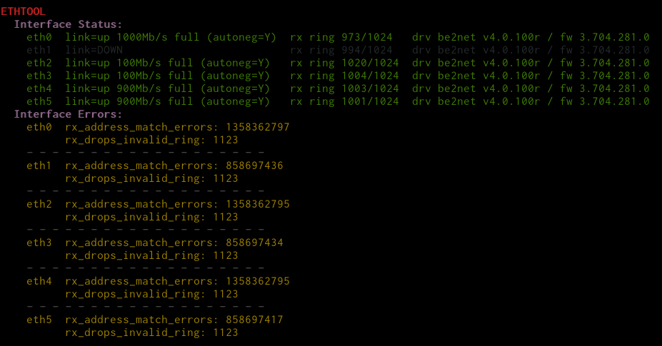Click rx_drops_invalid_ring line under eth0 errors
The image size is (662, 346).
click(x=151, y=140)
